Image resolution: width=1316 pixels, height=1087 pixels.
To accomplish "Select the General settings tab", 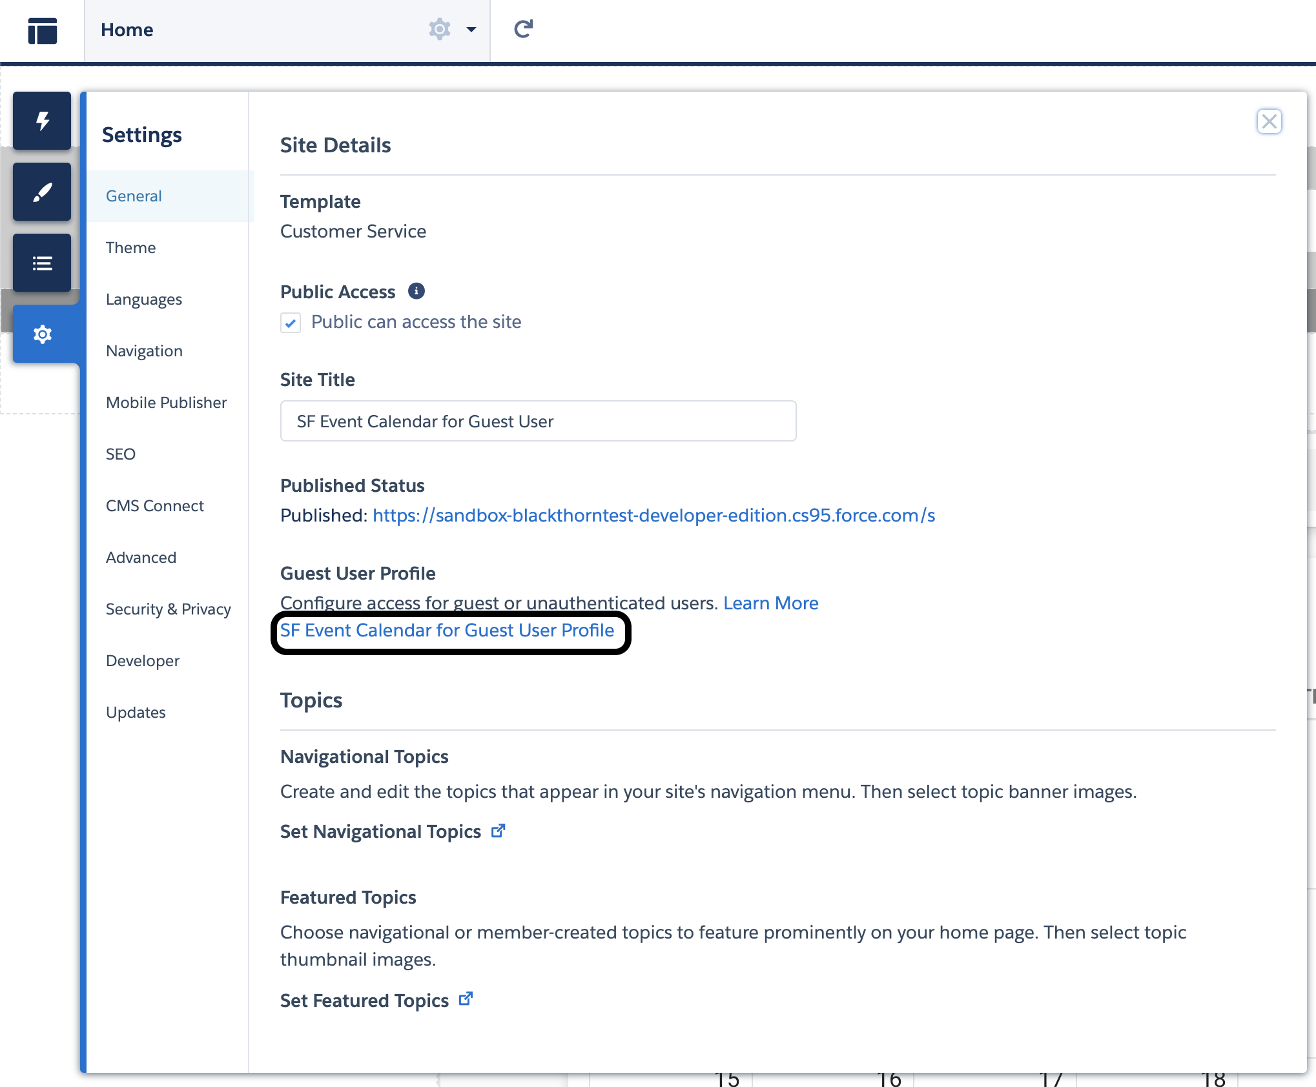I will (170, 196).
